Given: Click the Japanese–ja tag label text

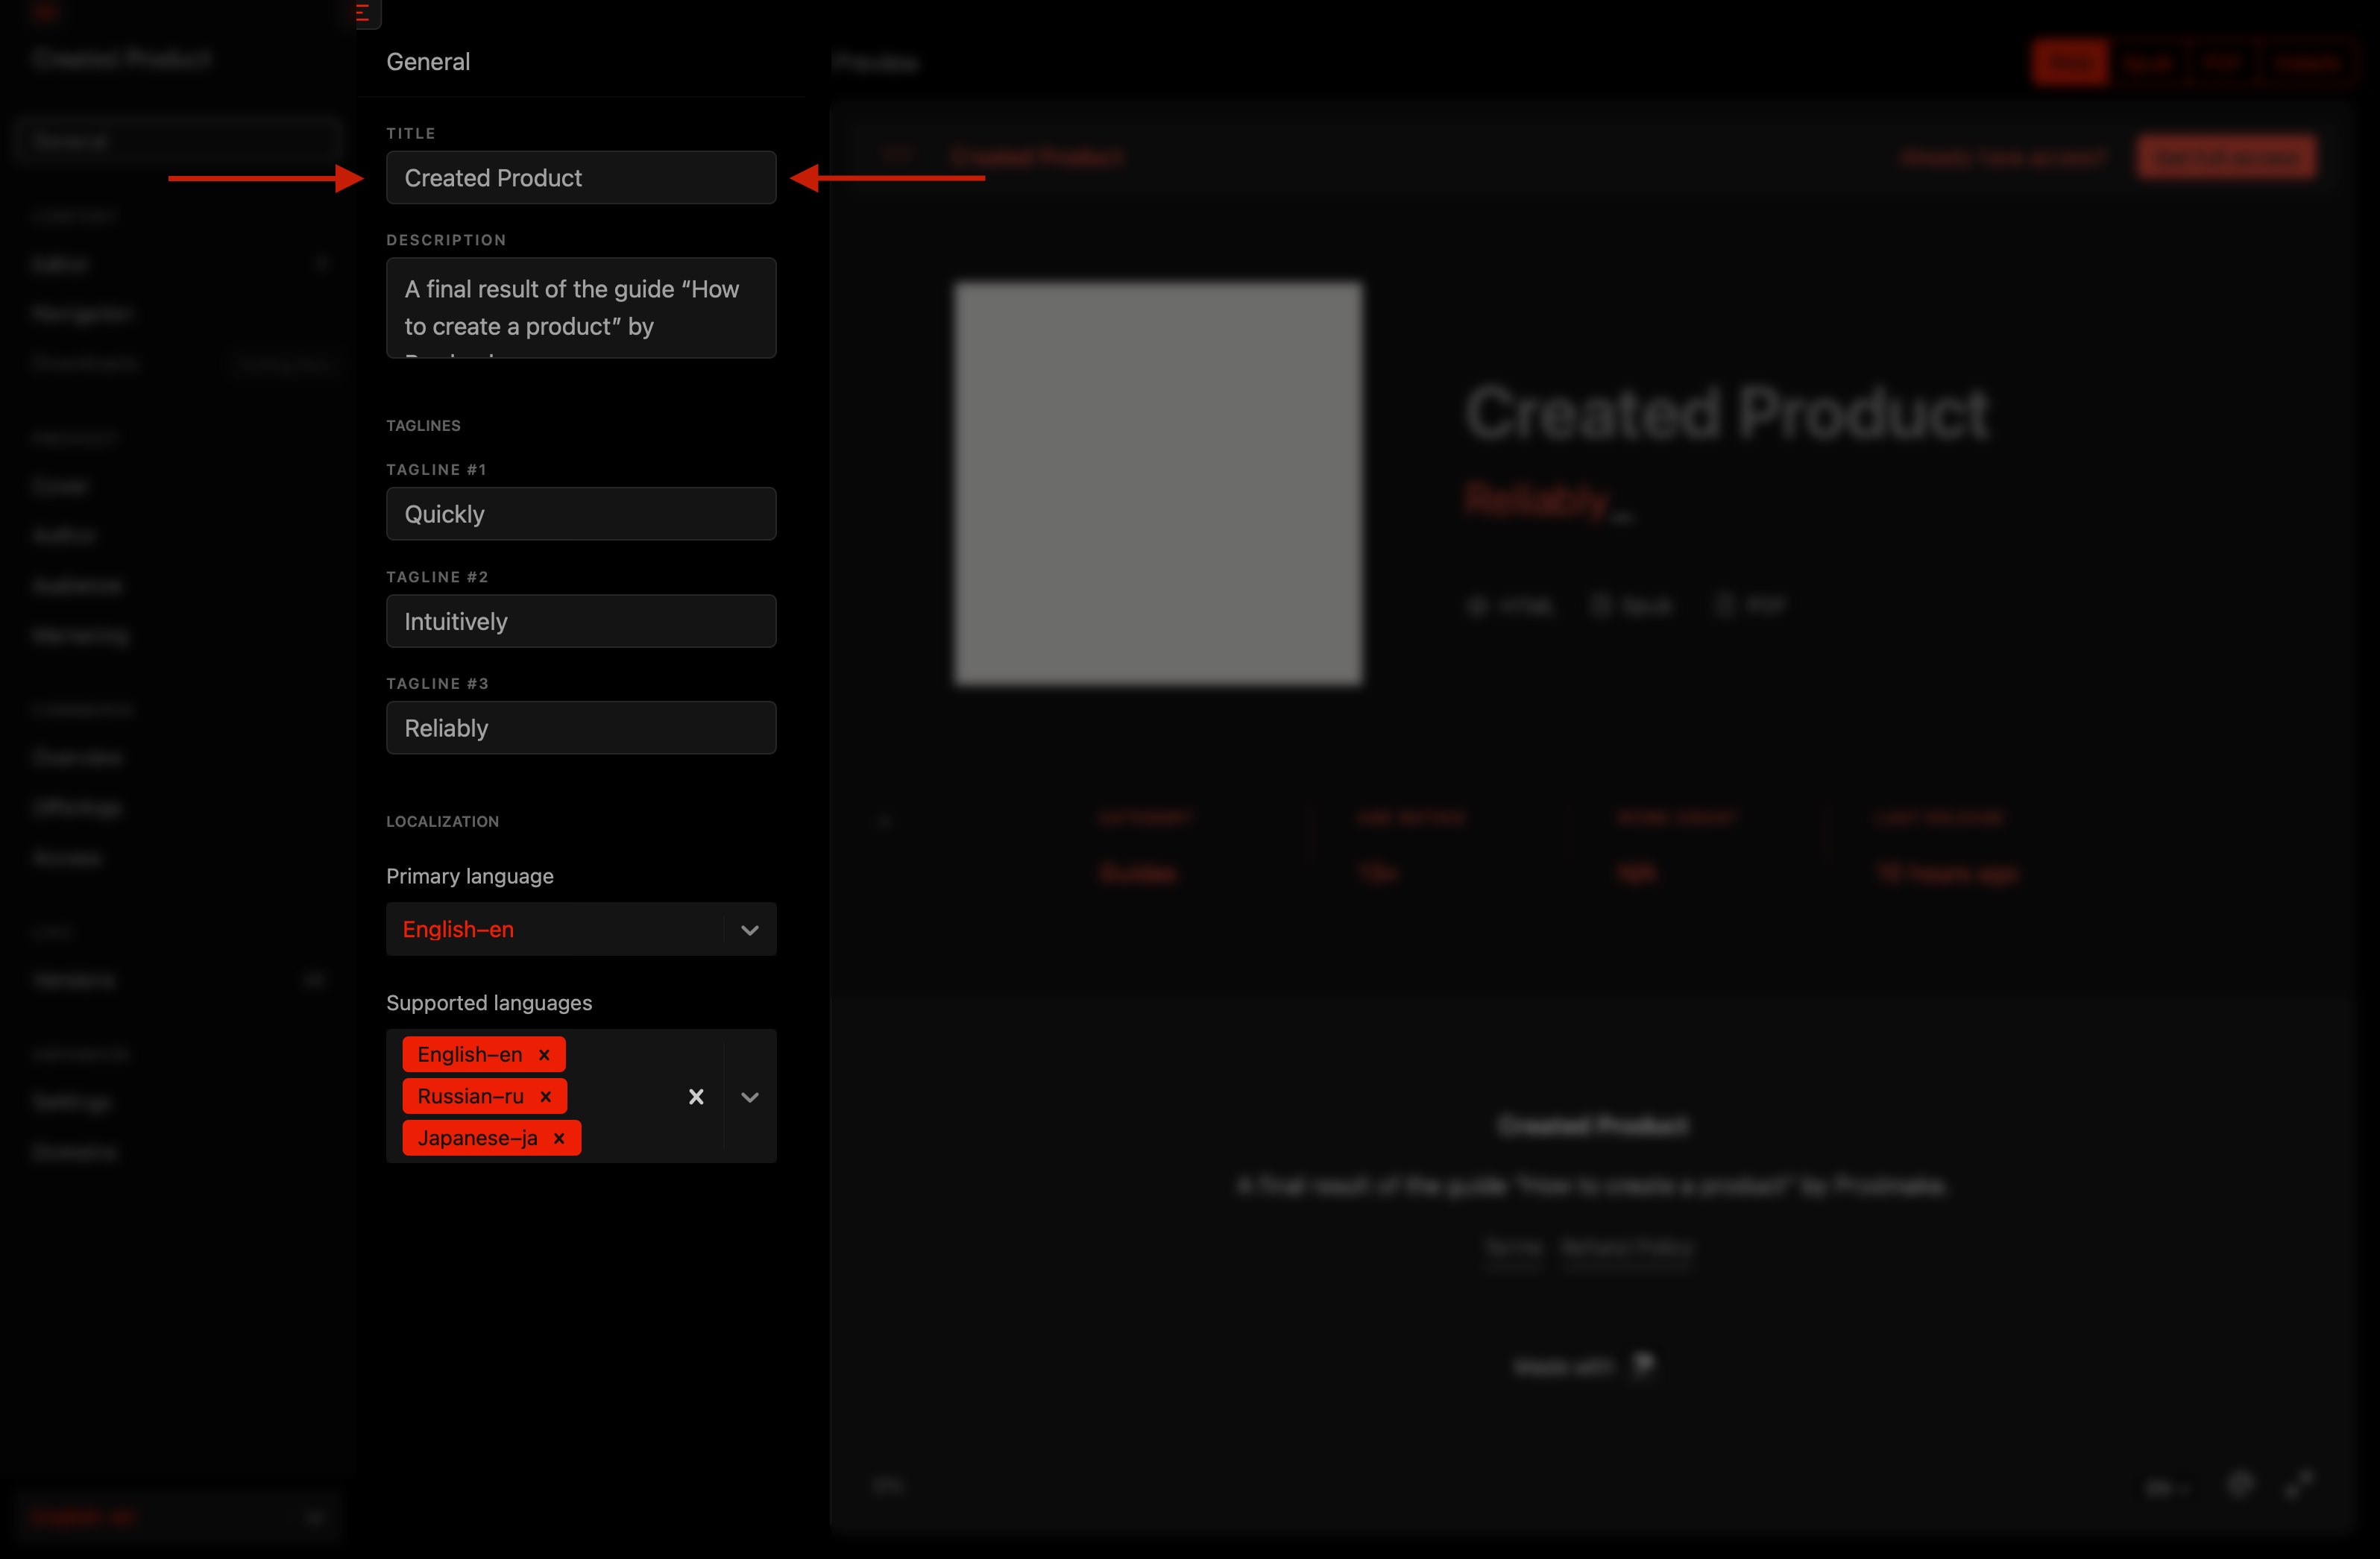Looking at the screenshot, I should click(477, 1139).
